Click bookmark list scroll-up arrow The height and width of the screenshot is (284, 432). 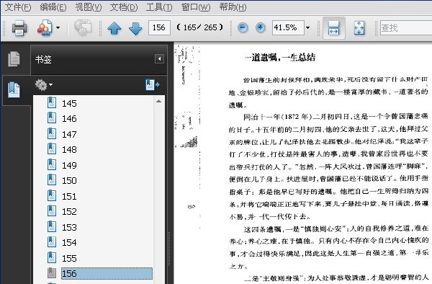pos(158,101)
